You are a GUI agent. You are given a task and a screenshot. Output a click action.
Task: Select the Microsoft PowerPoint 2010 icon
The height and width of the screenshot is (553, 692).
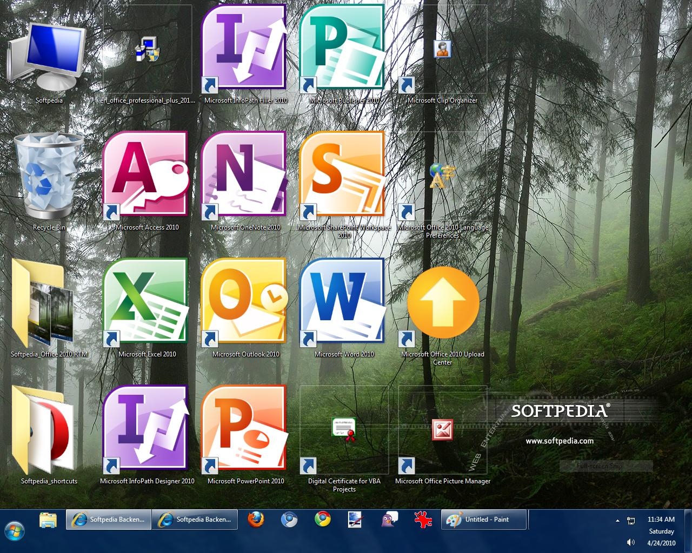(x=244, y=428)
